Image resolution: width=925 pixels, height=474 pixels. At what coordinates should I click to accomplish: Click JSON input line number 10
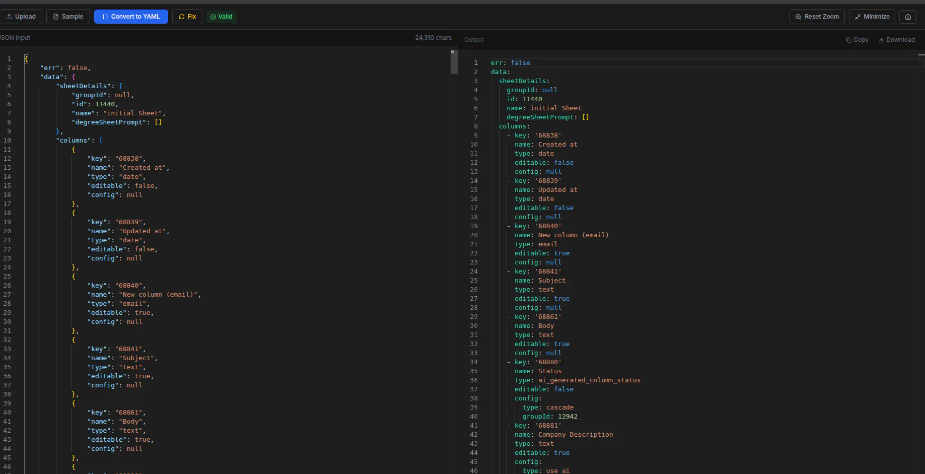click(7, 141)
